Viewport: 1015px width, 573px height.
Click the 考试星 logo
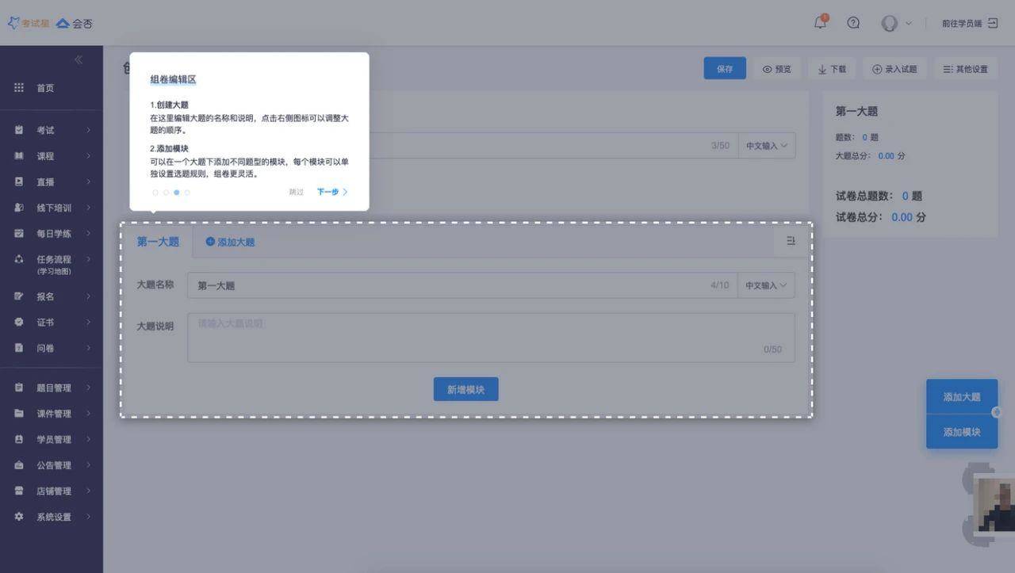(29, 23)
